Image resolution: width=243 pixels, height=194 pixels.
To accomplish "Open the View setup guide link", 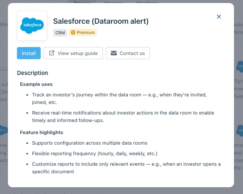I will click(x=73, y=53).
